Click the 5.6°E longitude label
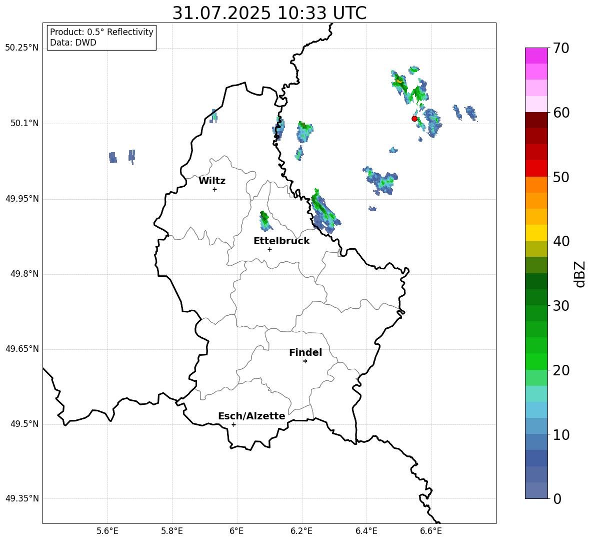This screenshot has width=592, height=541. point(107,531)
